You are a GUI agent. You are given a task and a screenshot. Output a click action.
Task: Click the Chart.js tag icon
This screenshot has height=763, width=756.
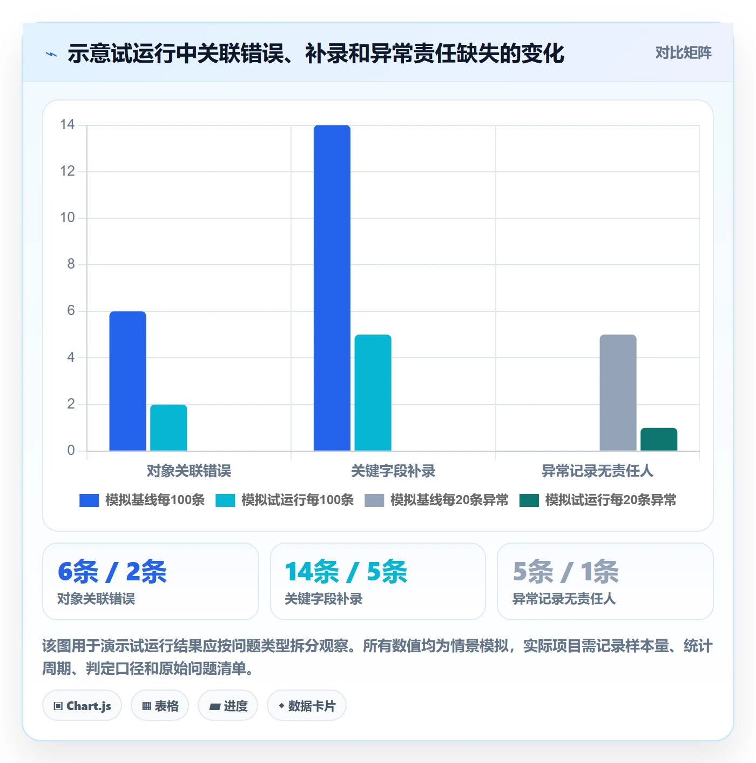coord(58,706)
